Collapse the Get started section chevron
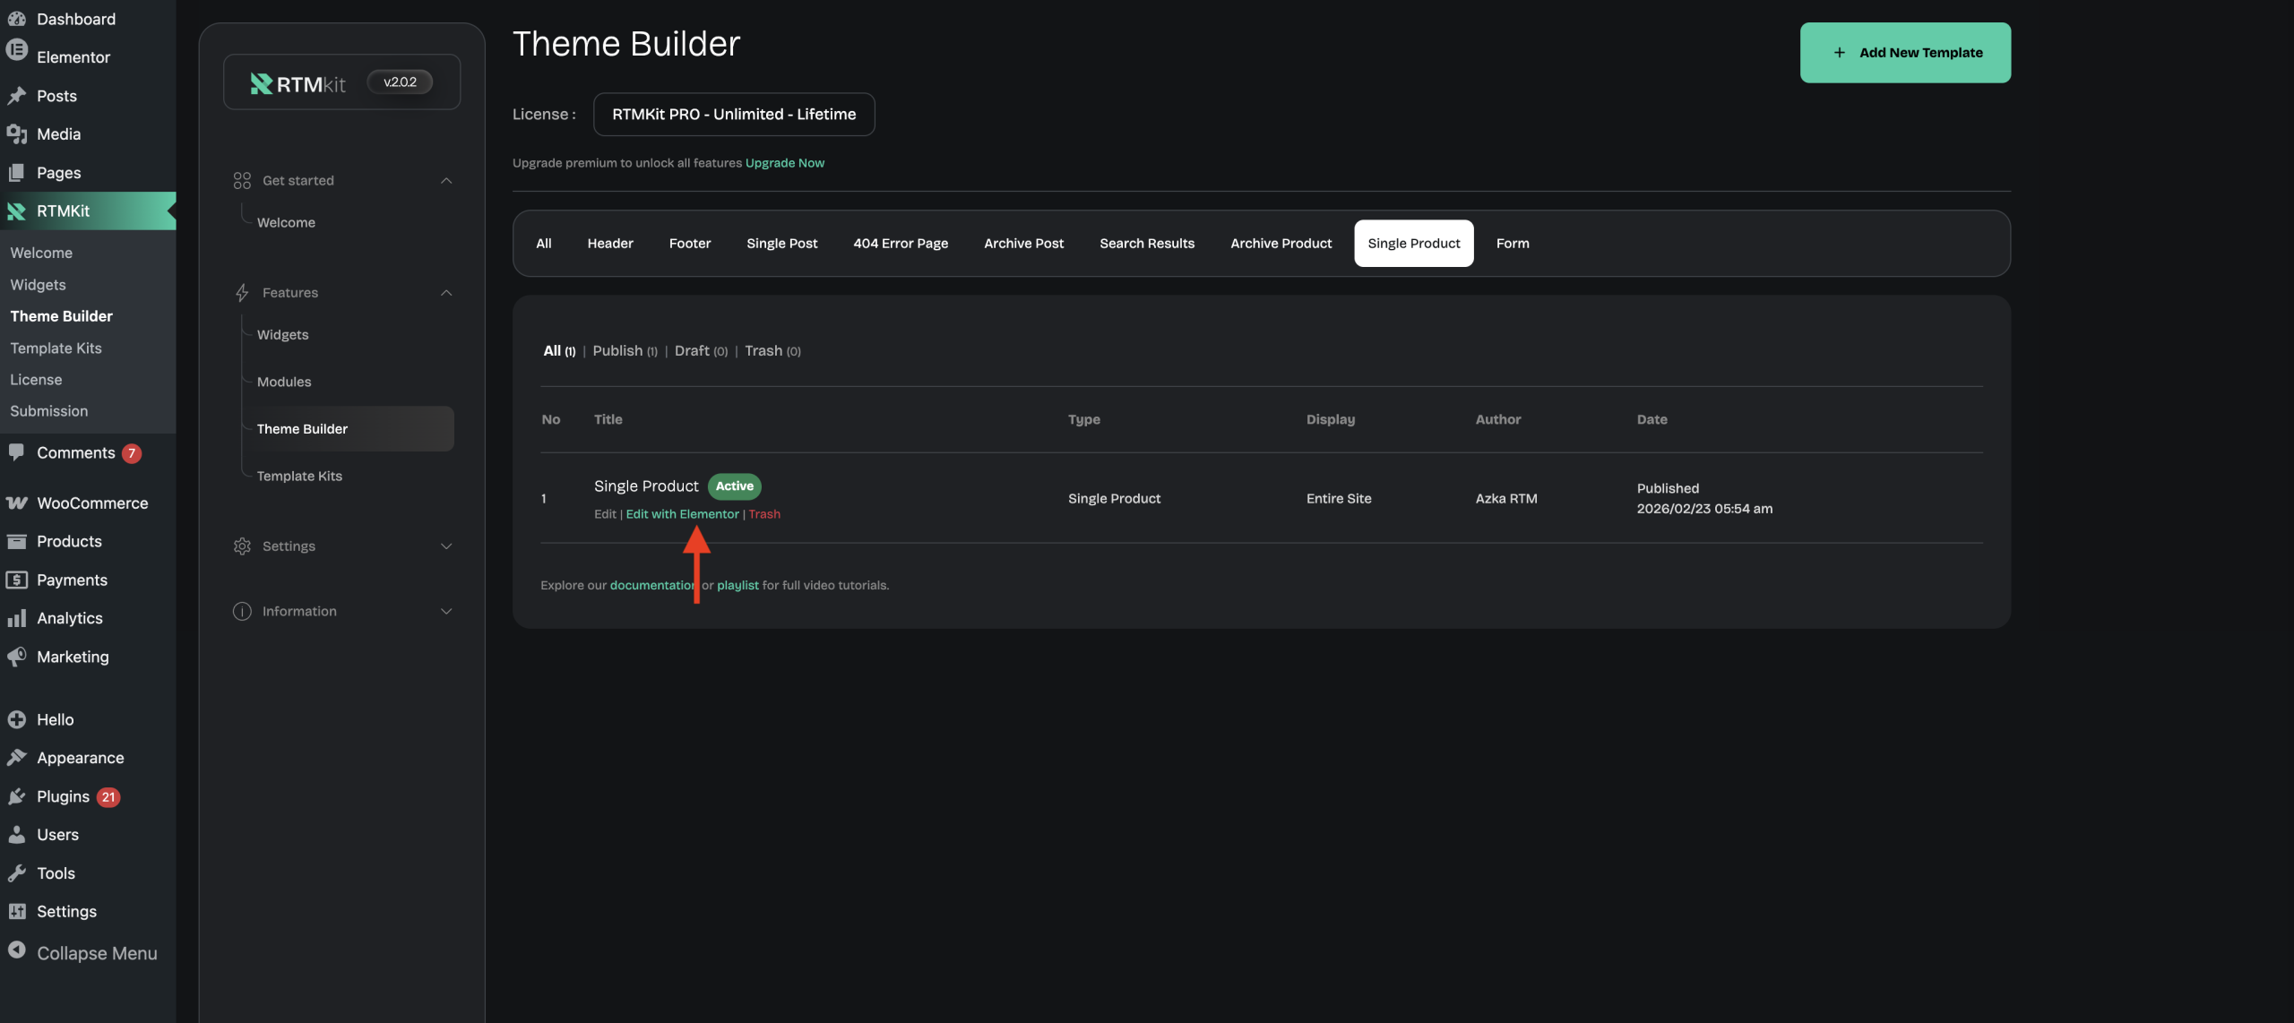2294x1023 pixels. pos(446,181)
